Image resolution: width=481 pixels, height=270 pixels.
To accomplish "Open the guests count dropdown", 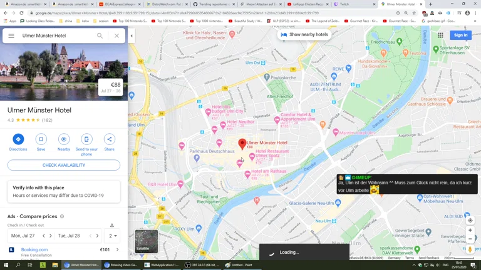I will [x=113, y=236].
